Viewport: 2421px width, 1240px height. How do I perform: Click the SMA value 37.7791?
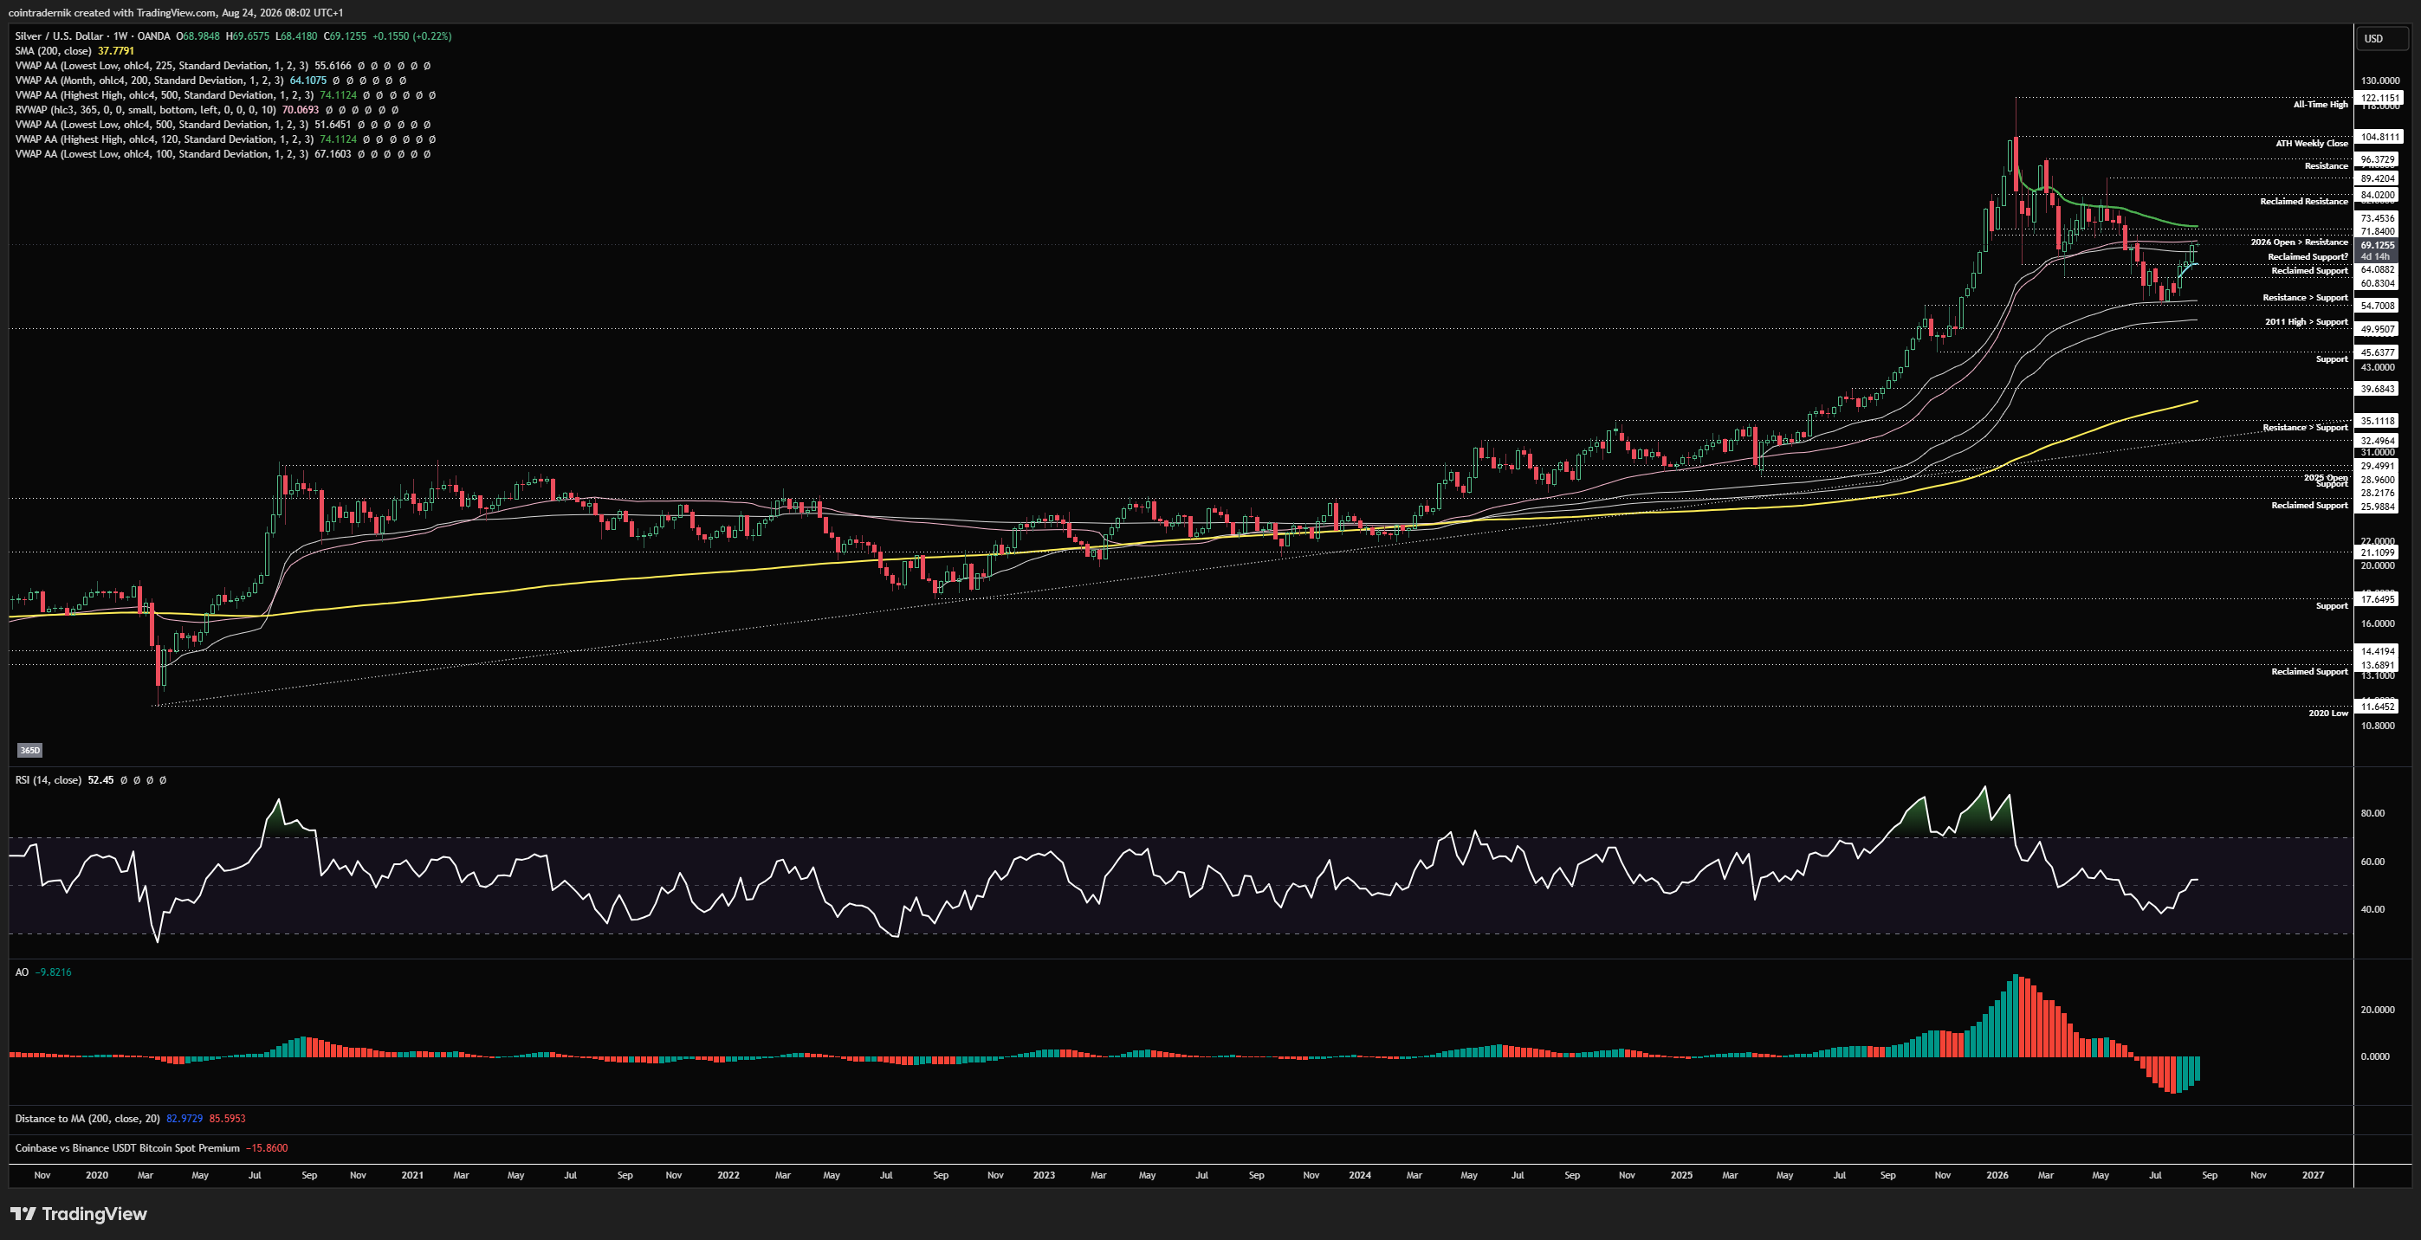pos(115,51)
